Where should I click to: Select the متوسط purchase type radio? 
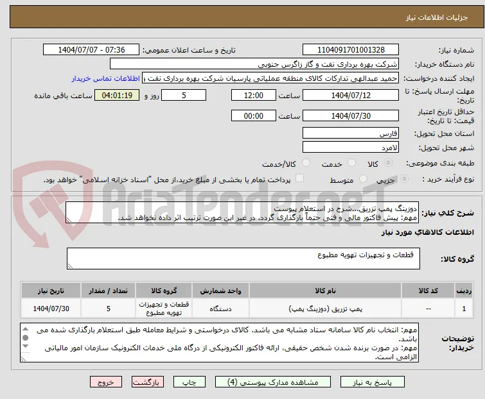pos(363,179)
